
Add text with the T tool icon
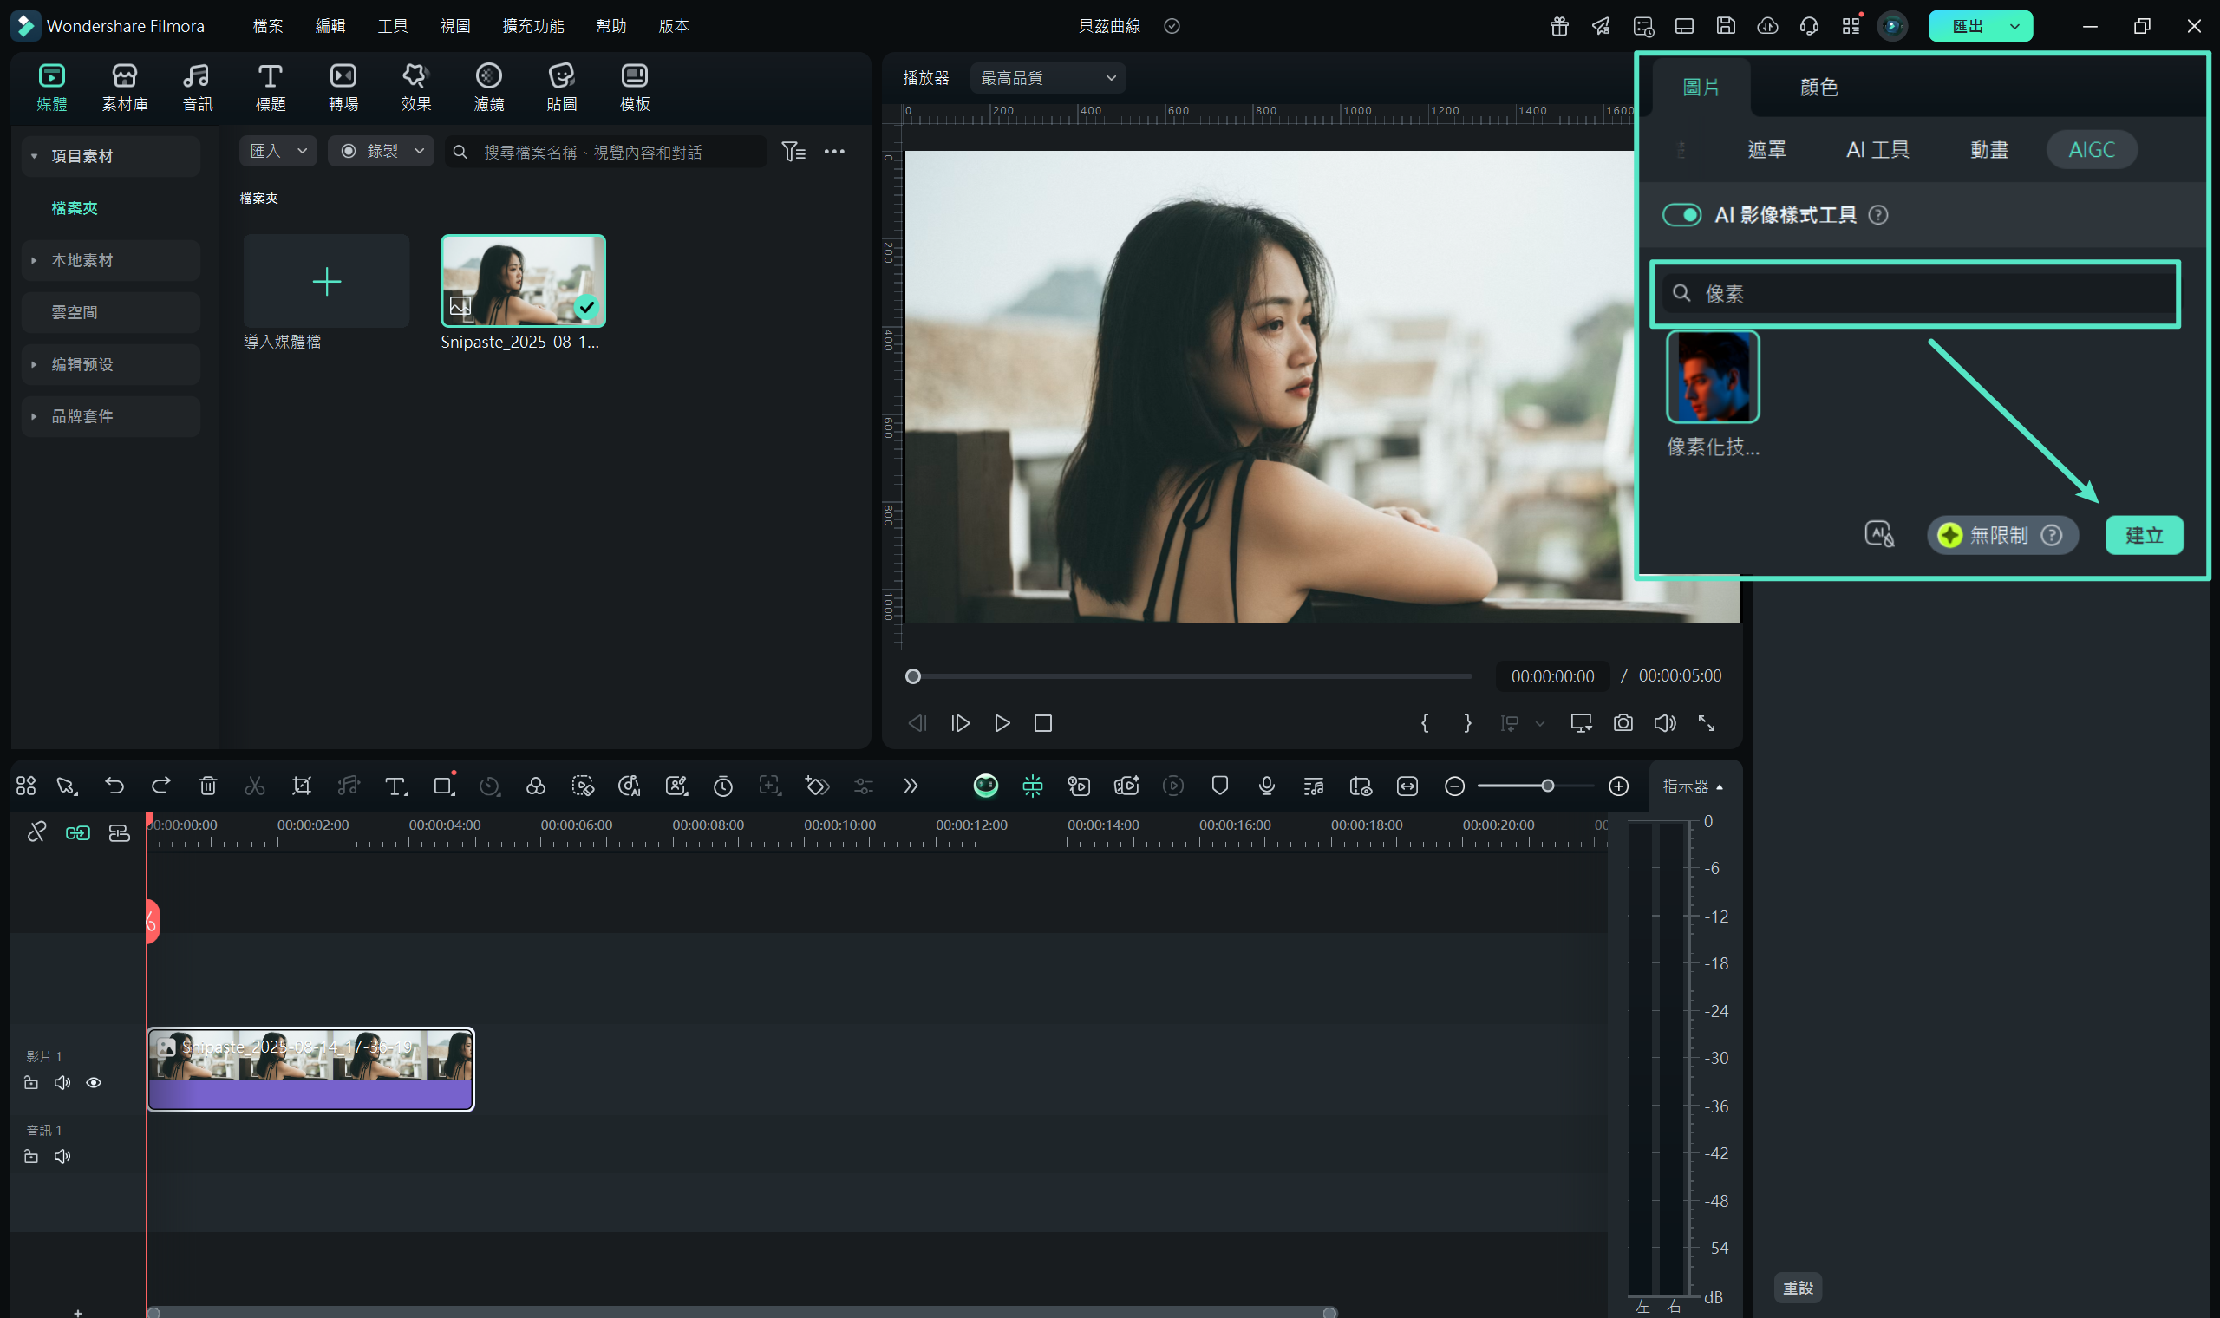click(396, 785)
